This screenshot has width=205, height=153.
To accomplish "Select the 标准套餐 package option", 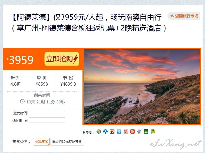I will [x=42, y=141].
